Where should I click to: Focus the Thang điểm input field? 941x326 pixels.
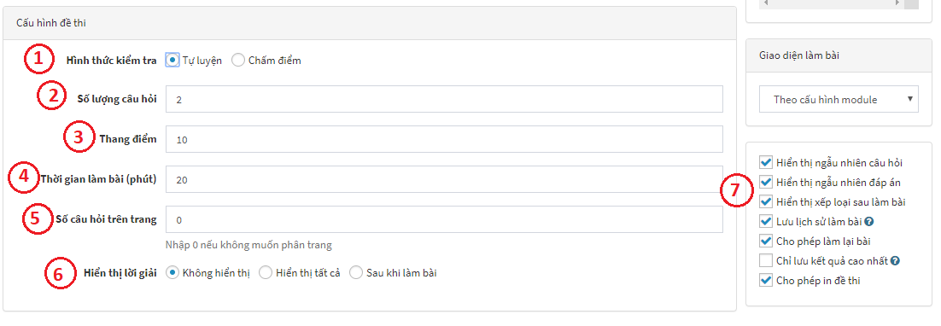click(444, 139)
